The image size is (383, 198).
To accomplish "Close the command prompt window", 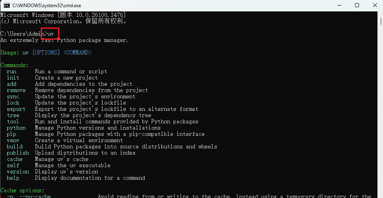I will pyautogui.click(x=375, y=5).
